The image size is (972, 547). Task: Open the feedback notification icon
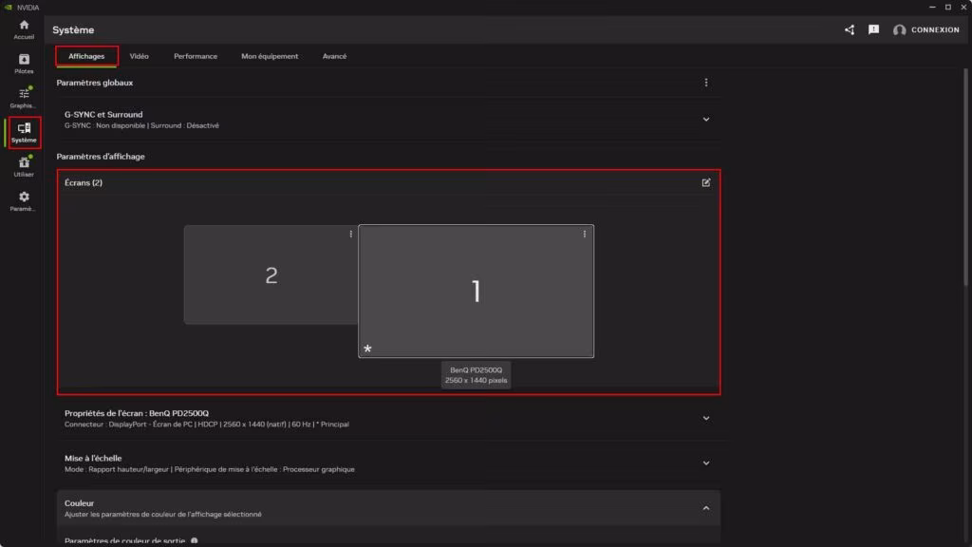coord(873,29)
